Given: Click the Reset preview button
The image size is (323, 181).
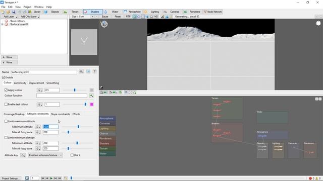Looking at the screenshot, I should 118,17.
